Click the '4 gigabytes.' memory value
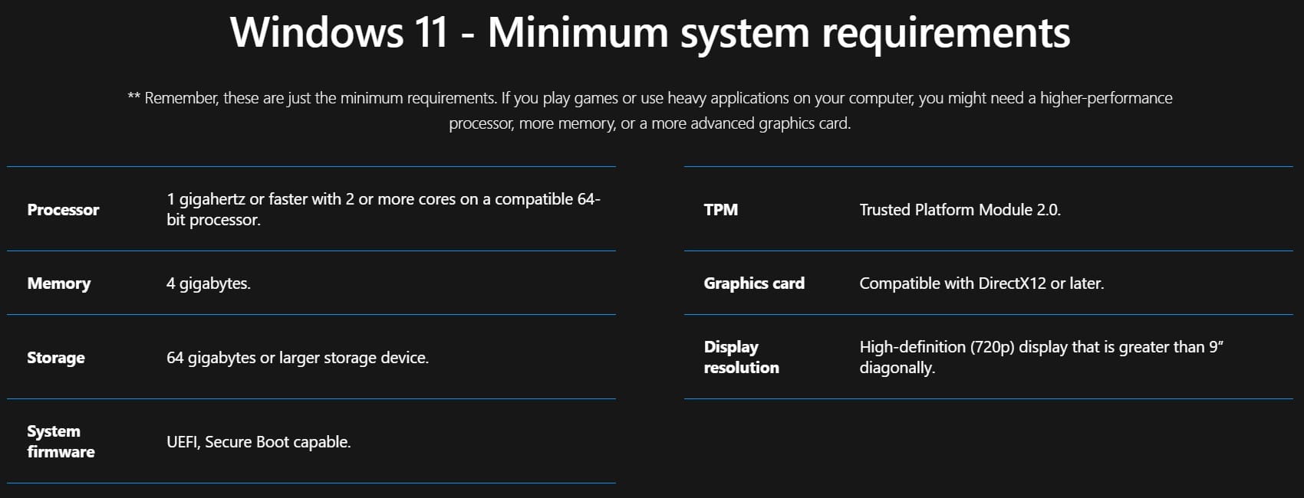The height and width of the screenshot is (498, 1304). [x=209, y=283]
